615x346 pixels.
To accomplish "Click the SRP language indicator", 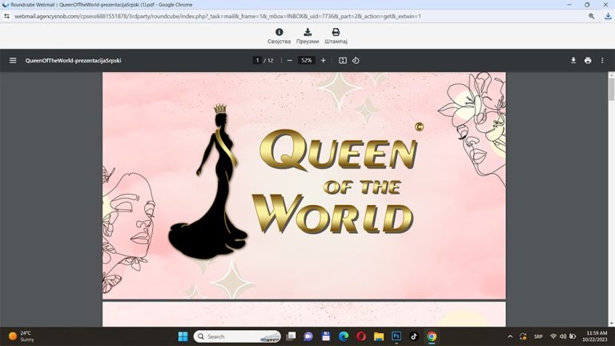I will click(x=538, y=336).
